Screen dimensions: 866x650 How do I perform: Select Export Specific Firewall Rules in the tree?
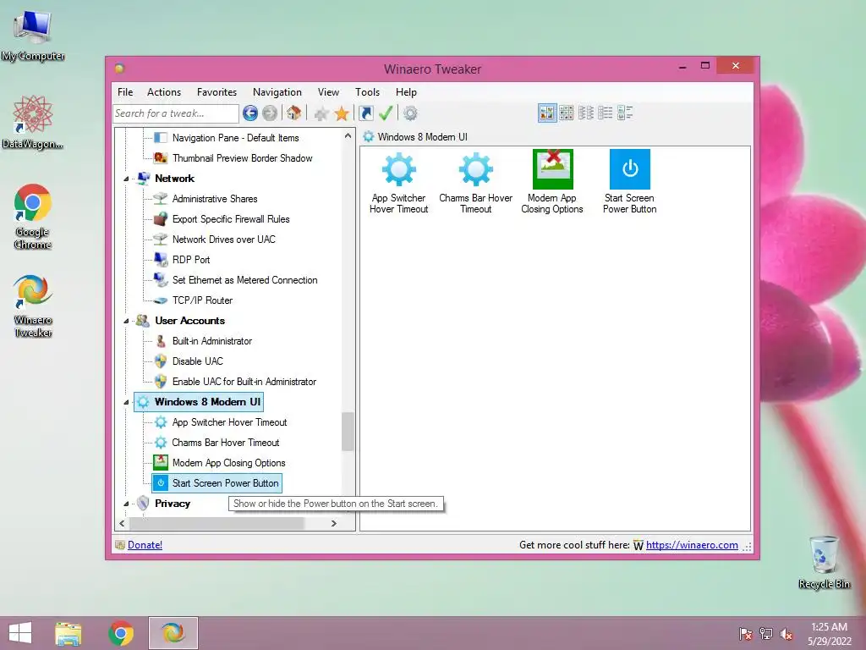tap(231, 219)
